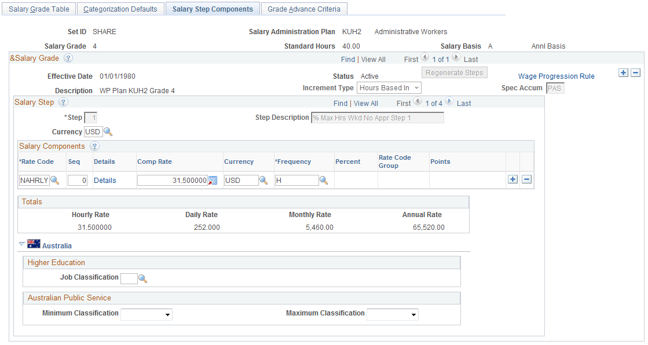Add a new Salary Components row
The image size is (648, 345).
(512, 179)
